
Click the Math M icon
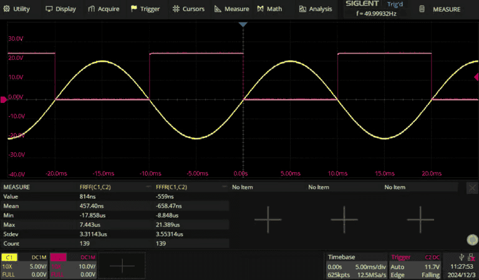(x=260, y=9)
